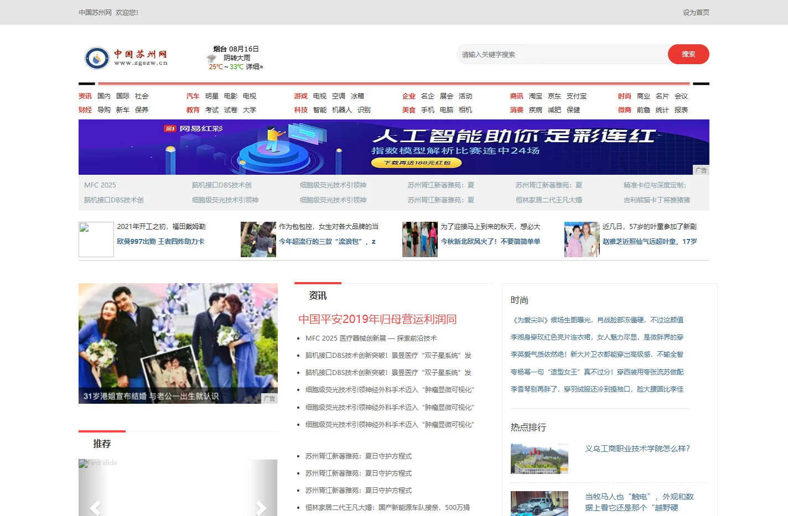Open 李英爱气质依然绝 fashion link
This screenshot has width=788, height=516.
pos(597,354)
